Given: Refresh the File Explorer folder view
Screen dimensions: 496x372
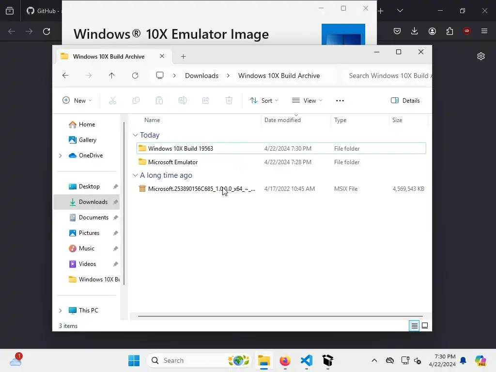Looking at the screenshot, I should coord(135,76).
